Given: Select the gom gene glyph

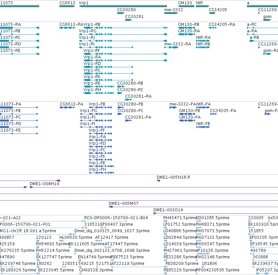Looking at the screenshot, I should tap(267, 20).
